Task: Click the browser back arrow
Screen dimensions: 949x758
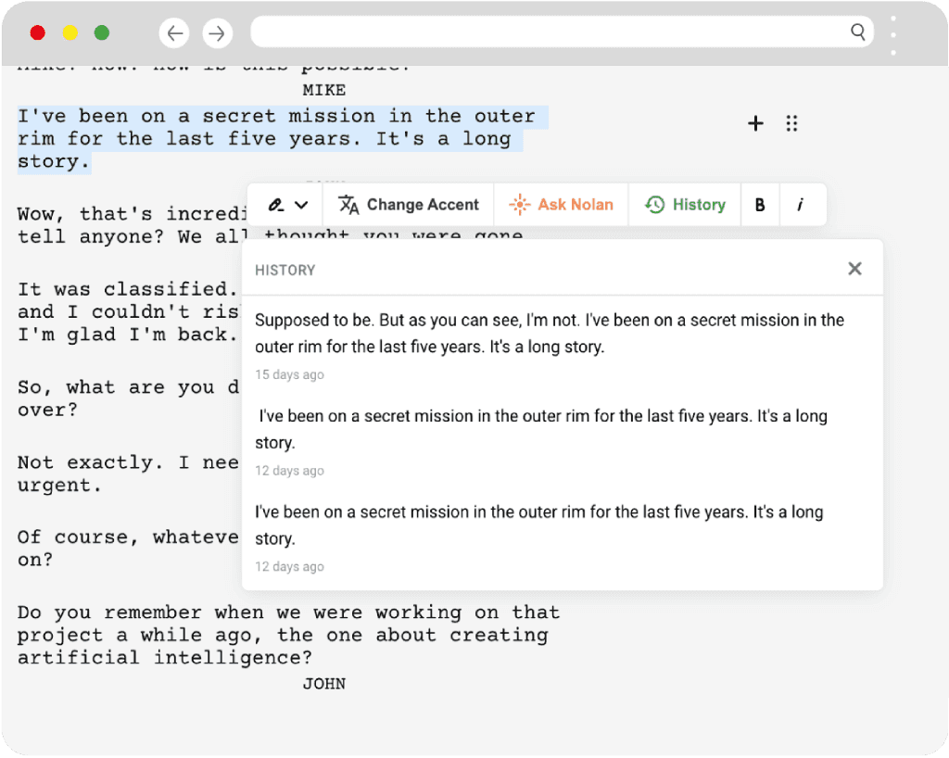Action: [174, 33]
